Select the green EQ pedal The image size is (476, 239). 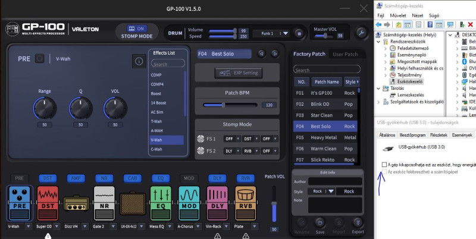pos(161,203)
